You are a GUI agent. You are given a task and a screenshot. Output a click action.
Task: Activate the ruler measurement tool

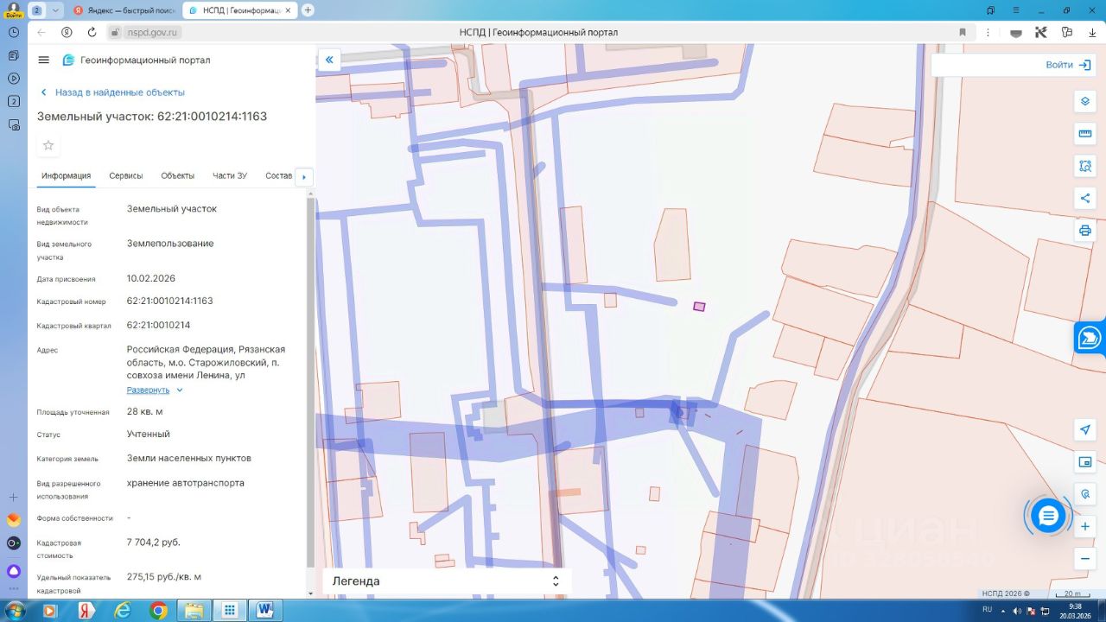point(1085,134)
